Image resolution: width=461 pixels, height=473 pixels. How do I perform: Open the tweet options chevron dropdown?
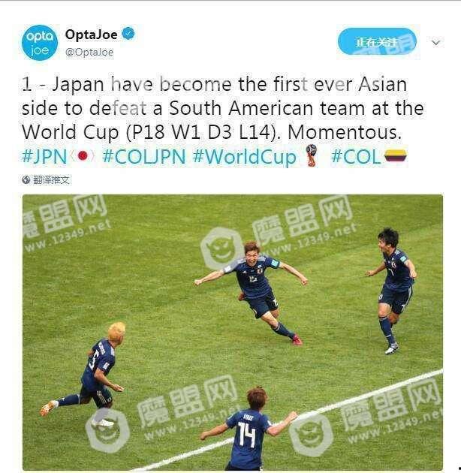[x=436, y=43]
